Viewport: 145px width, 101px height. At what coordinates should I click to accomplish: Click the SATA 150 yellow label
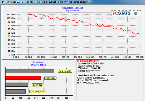click(x=37, y=85)
